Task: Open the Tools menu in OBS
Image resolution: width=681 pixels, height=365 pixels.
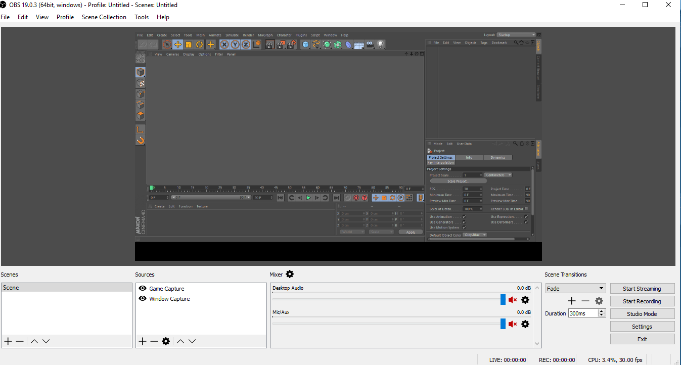Action: 142,17
